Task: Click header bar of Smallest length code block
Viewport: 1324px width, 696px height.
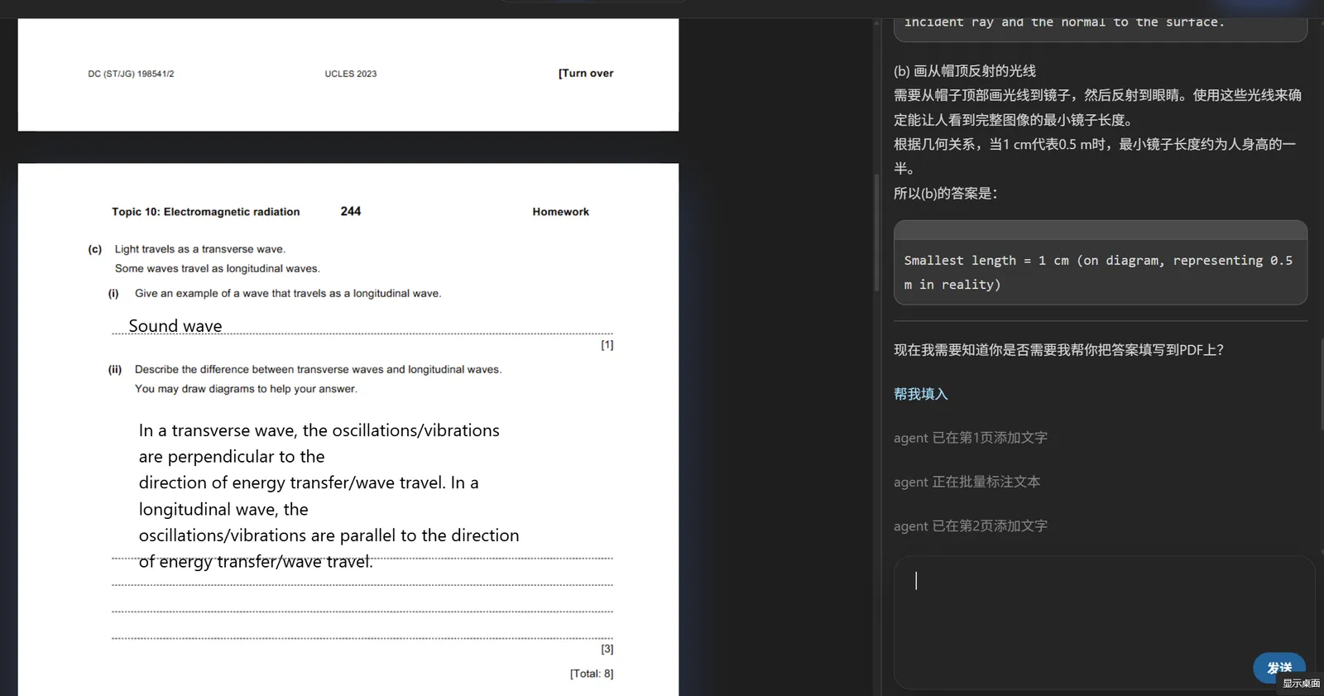Action: [1099, 230]
